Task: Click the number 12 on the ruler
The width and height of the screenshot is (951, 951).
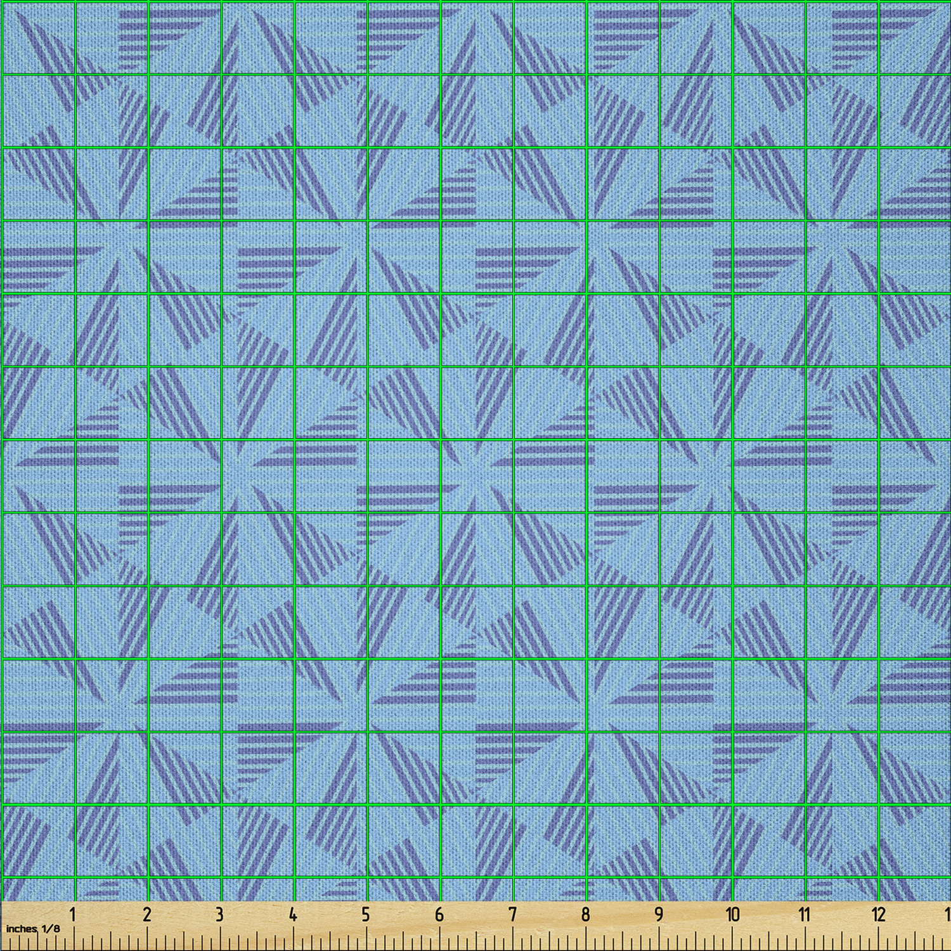Action: (878, 914)
